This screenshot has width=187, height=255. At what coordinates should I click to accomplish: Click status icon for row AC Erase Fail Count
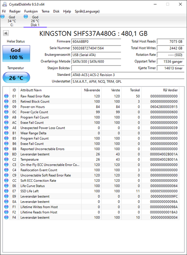point(6,122)
